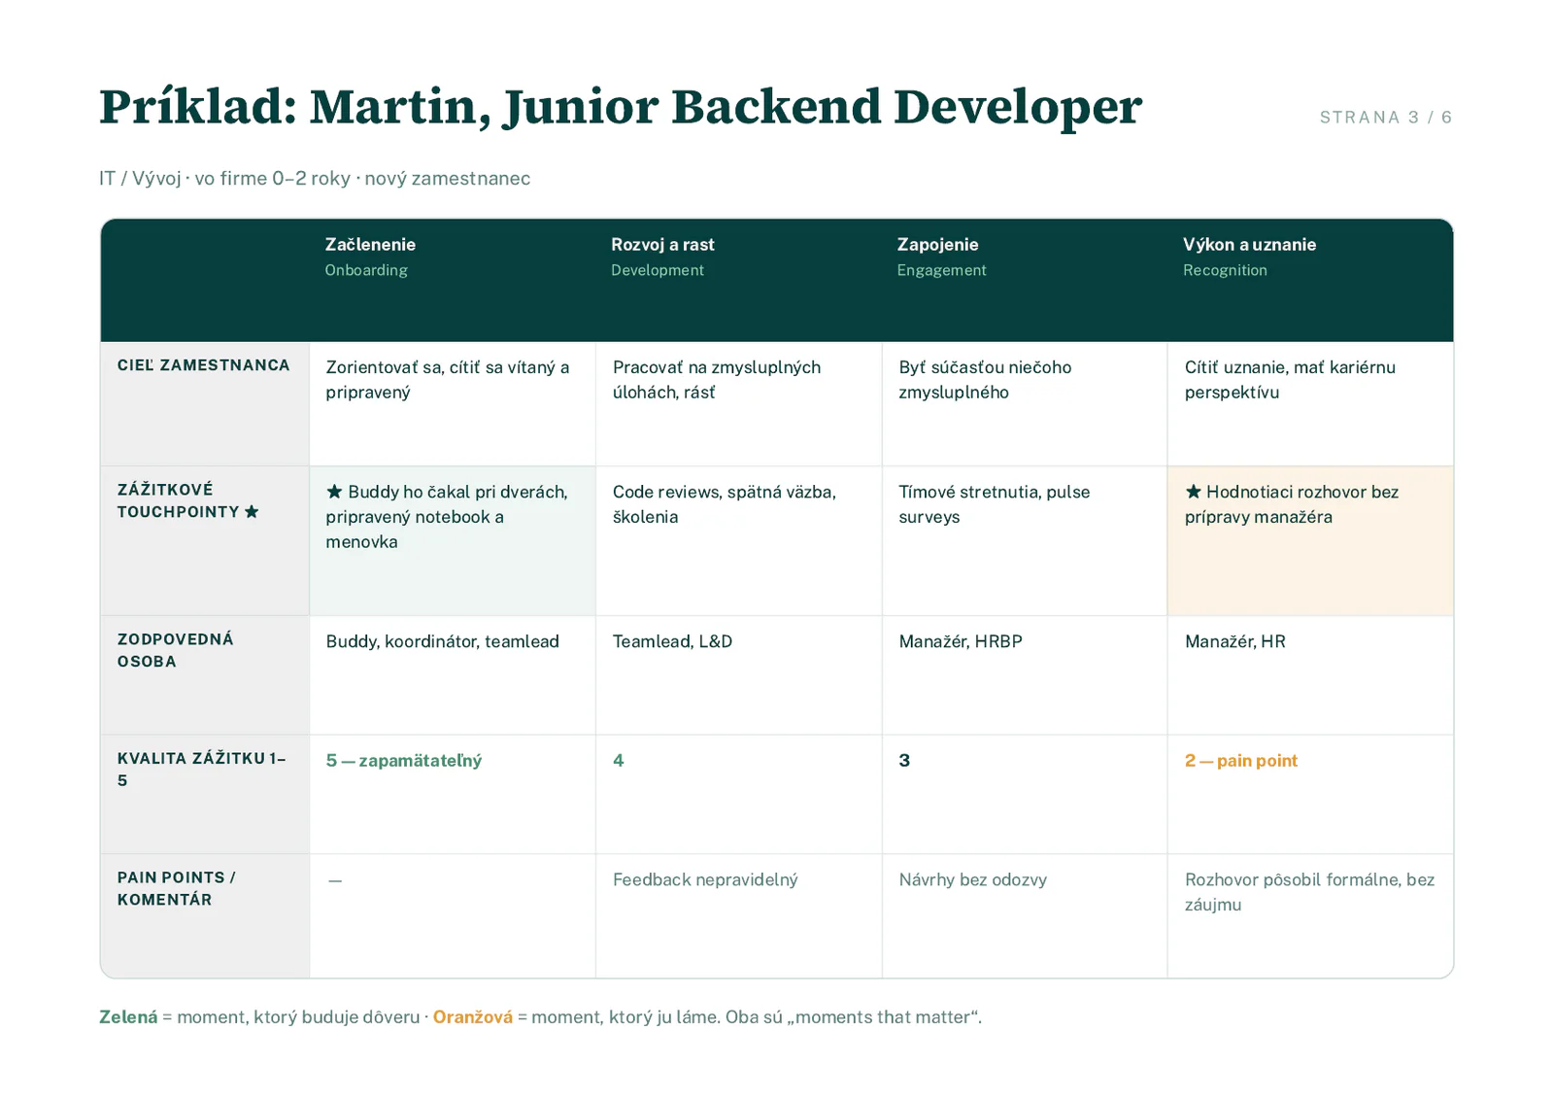The height and width of the screenshot is (1099, 1554).
Task: Click comment 'Návrhy bez odozvy'
Action: pos(973,880)
